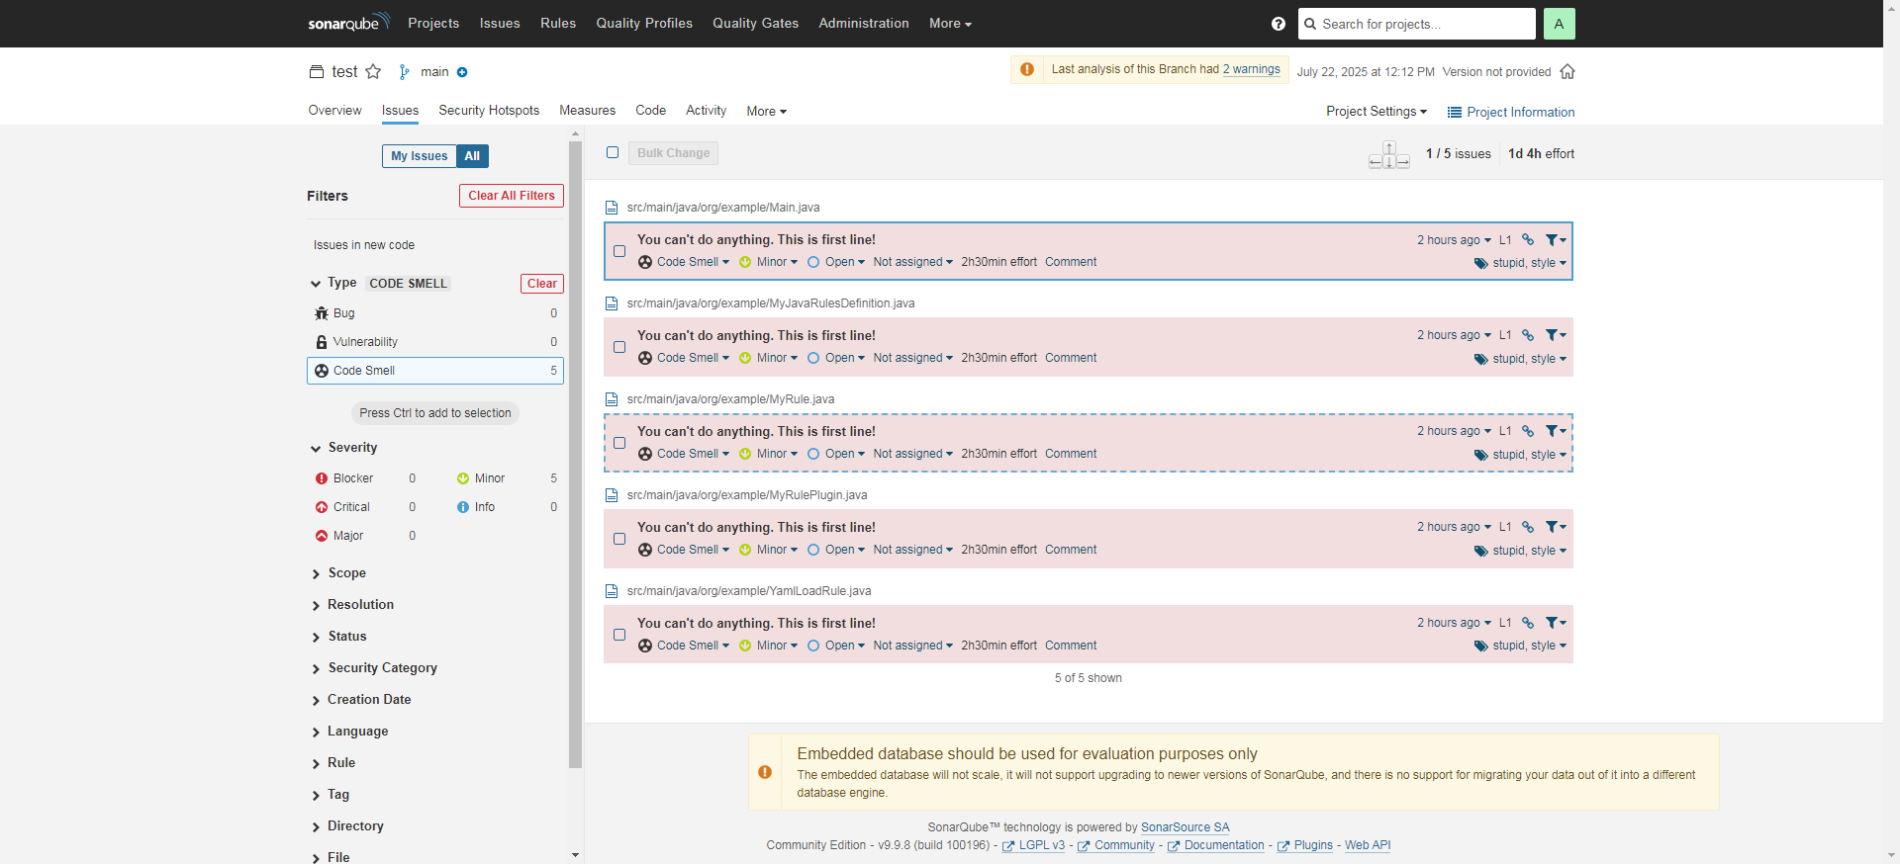Open the Project Settings dropdown
The height and width of the screenshot is (864, 1900).
[1377, 112]
